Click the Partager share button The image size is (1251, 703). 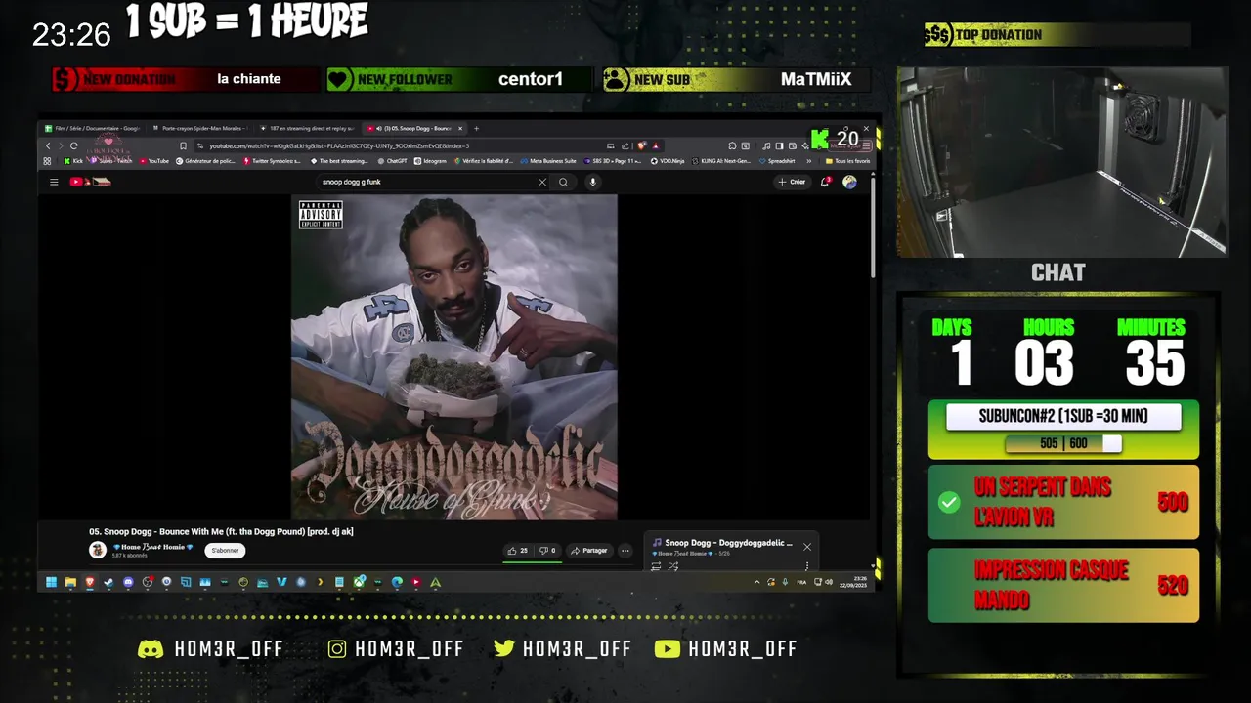589,551
